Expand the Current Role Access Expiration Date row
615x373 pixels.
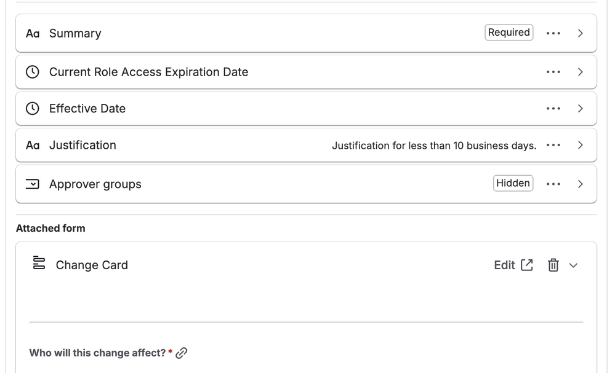[x=306, y=72]
